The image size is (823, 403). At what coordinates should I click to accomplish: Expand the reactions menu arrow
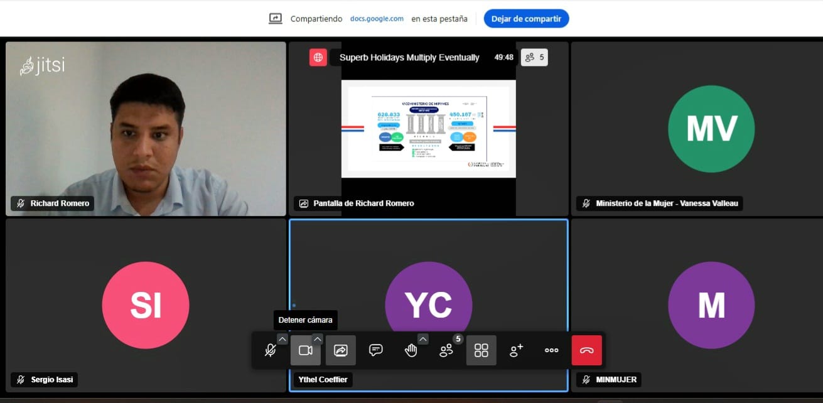(423, 339)
